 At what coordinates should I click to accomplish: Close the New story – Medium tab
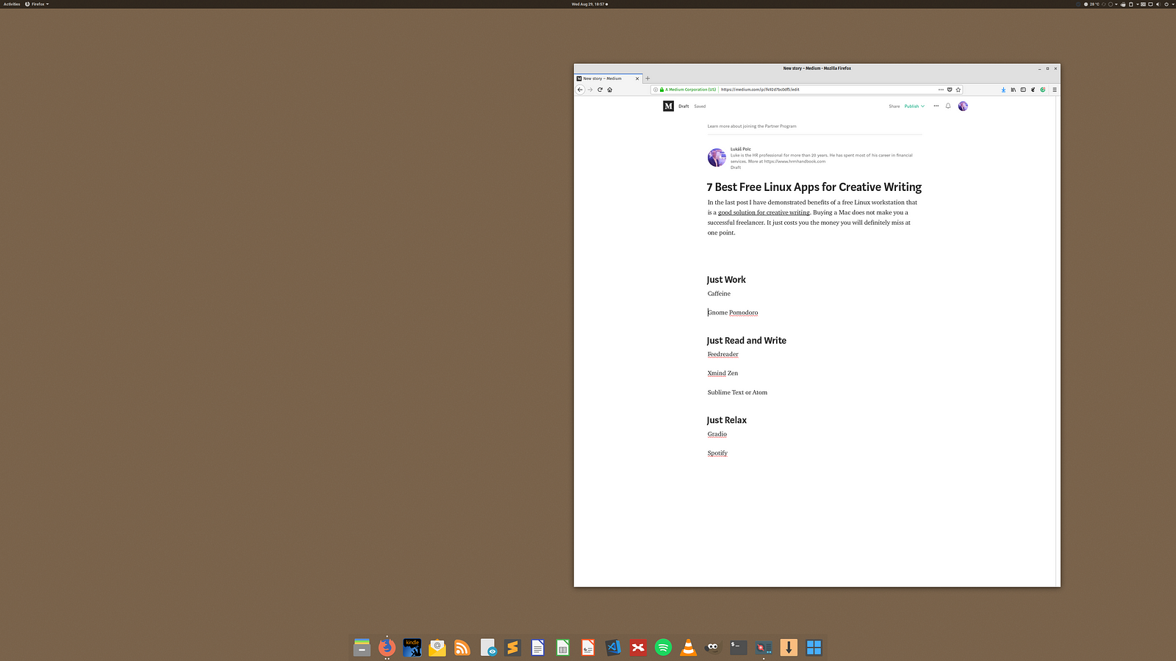[637, 79]
